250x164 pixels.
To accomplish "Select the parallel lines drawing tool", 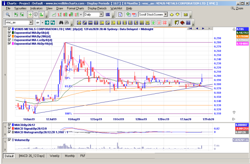I will (107, 23).
